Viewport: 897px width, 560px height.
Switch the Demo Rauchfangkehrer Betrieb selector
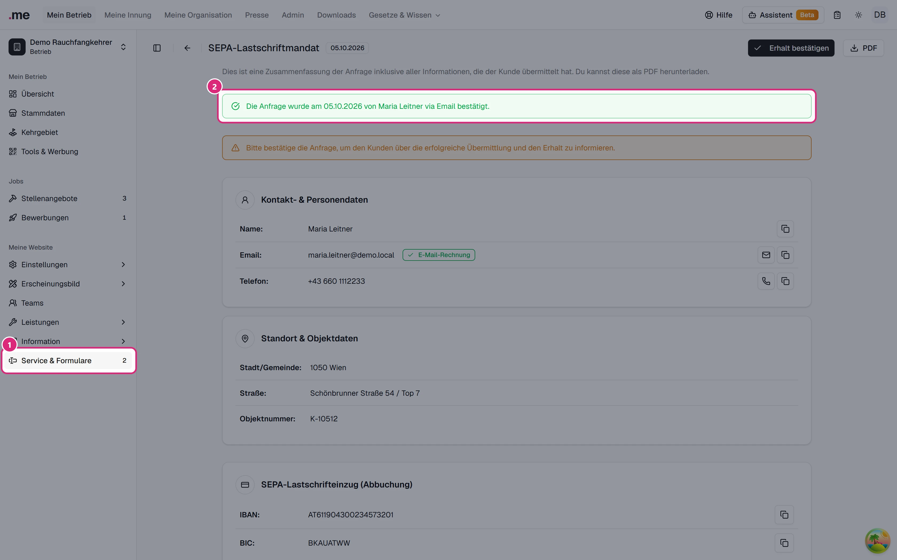(68, 47)
